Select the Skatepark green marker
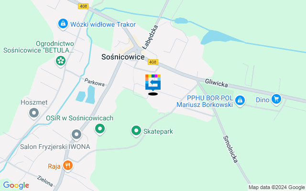 [x=136, y=131]
